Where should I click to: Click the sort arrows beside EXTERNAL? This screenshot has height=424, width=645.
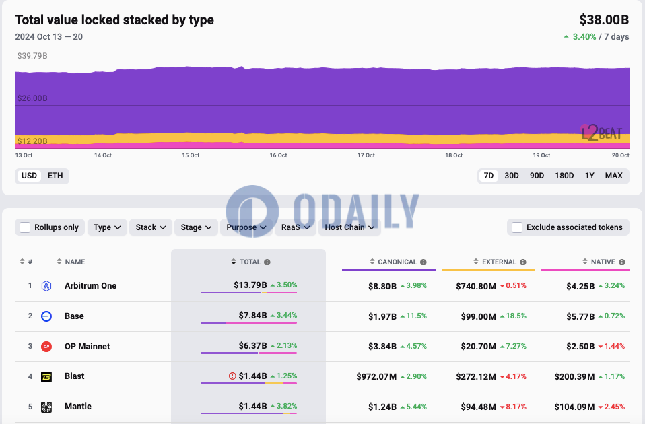click(x=477, y=262)
